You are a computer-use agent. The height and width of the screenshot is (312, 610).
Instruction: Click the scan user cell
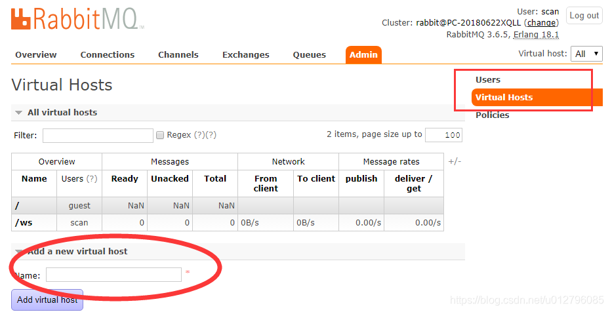pos(79,223)
